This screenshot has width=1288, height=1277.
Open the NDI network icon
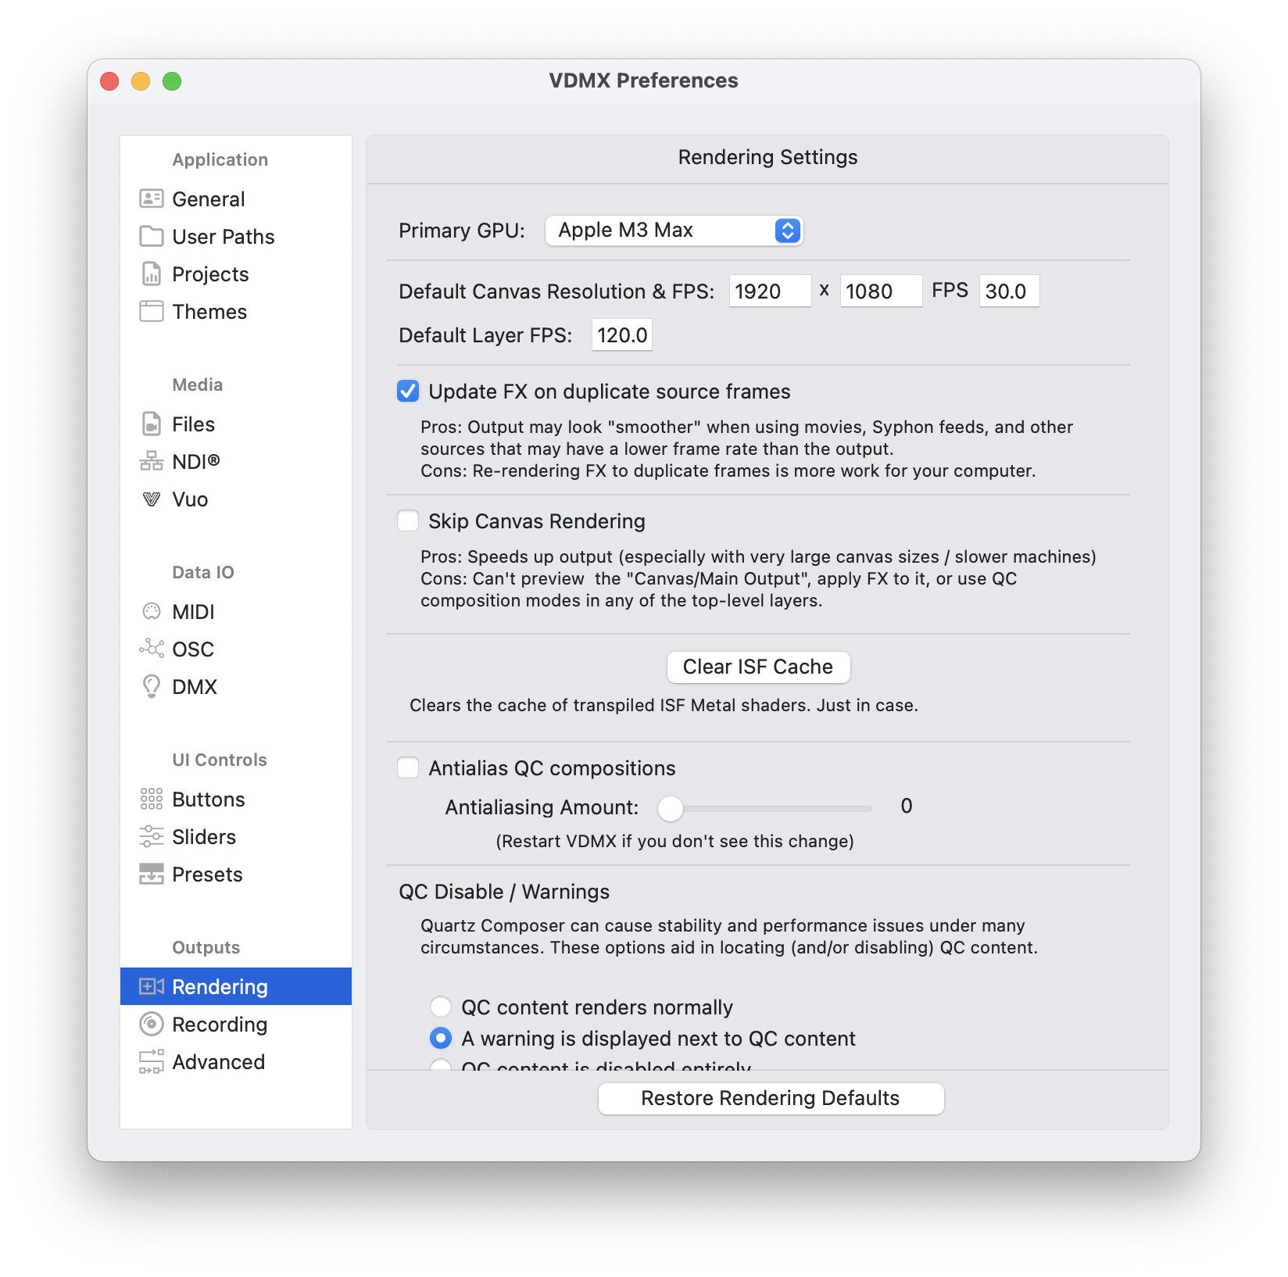click(151, 462)
